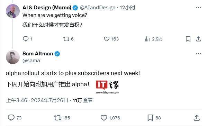The height and width of the screenshot is (126, 207).
Task: Click the 12小时 timestamp on the first tweet
Action: coord(127,8)
